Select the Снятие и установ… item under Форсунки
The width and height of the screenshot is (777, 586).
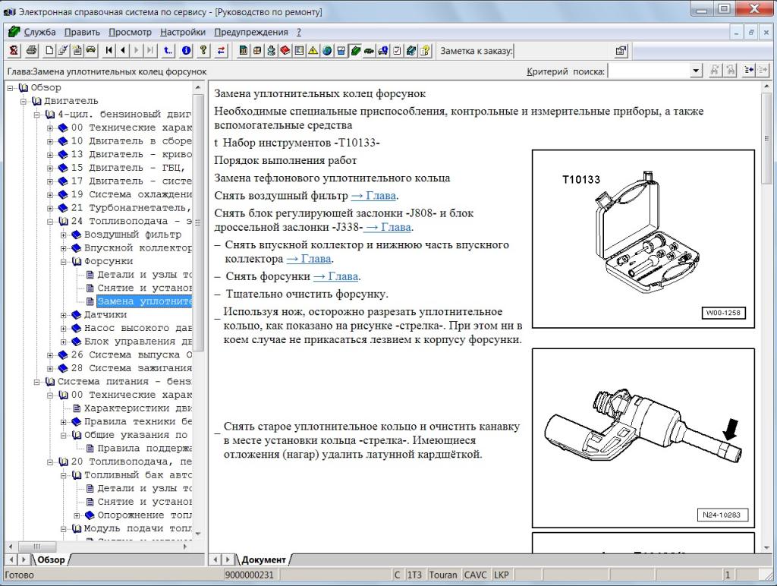[144, 288]
